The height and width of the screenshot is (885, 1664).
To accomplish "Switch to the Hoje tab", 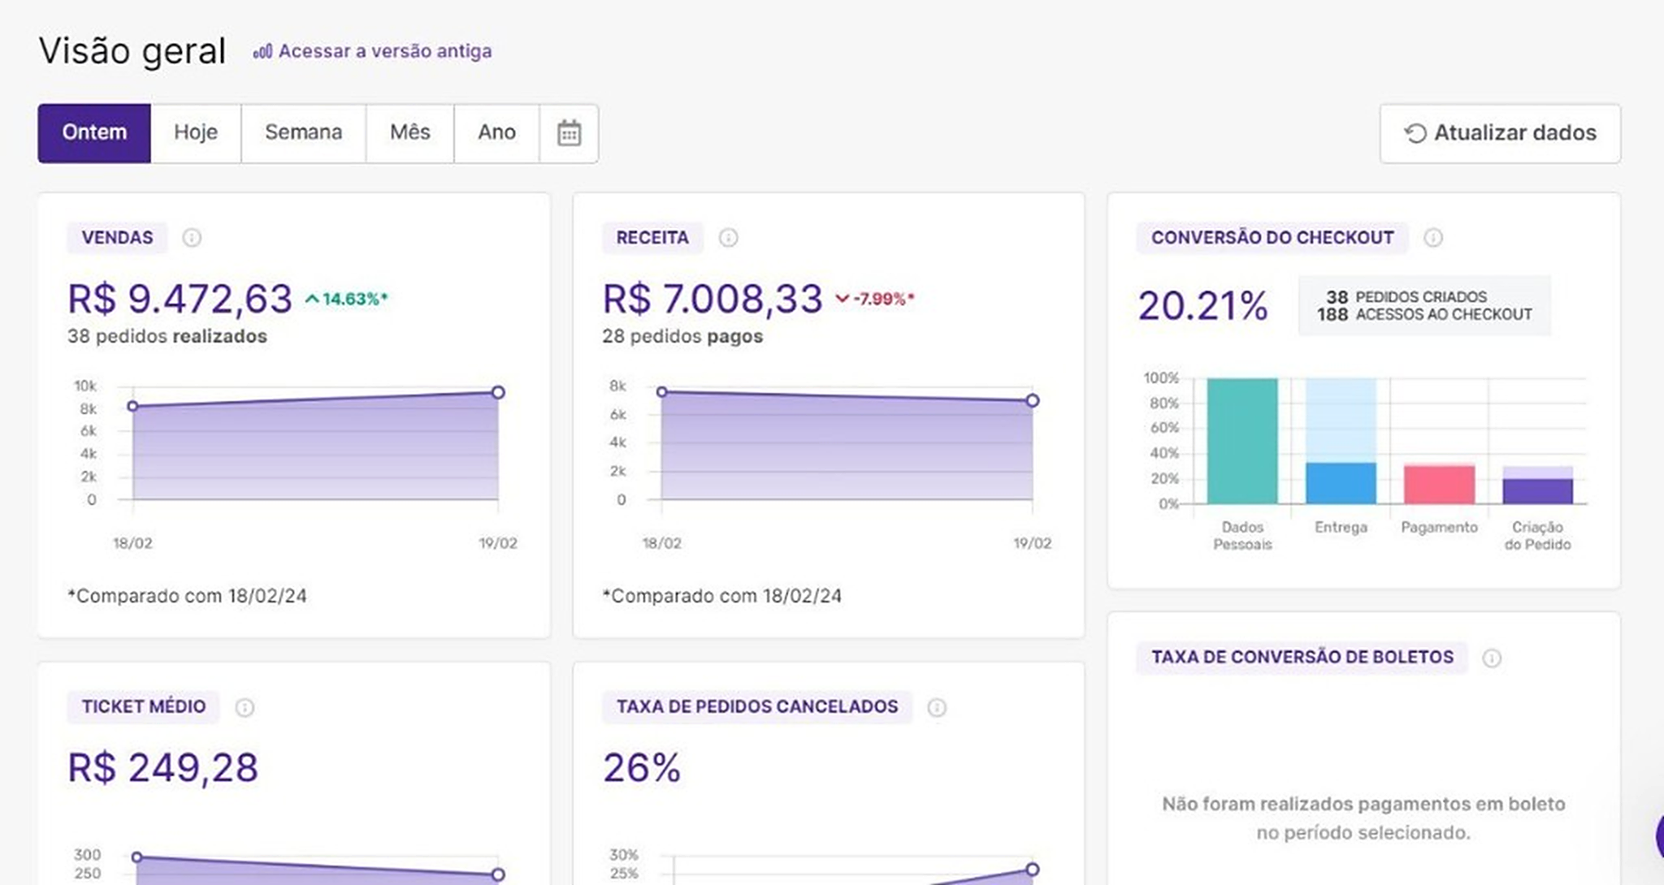I will 196,133.
